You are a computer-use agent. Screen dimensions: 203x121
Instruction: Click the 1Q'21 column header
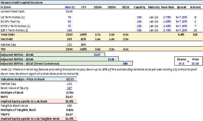[70, 79]
